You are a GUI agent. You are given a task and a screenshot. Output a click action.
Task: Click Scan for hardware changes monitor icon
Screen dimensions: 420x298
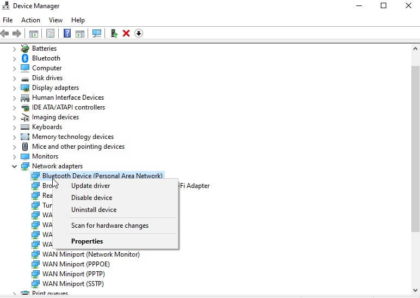pos(97,34)
